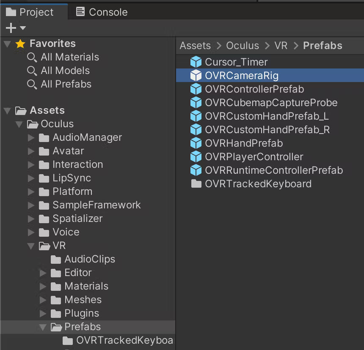Select the Cursor_Timer prefab icon
The height and width of the screenshot is (350, 364).
click(196, 62)
